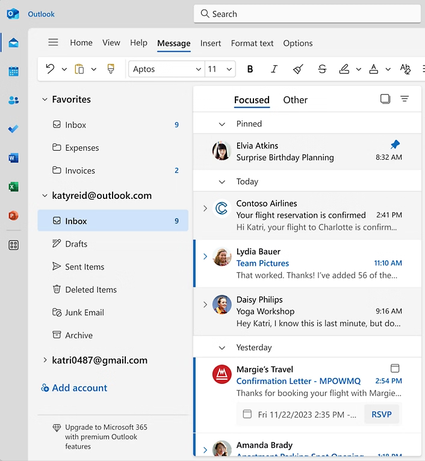Open the Paste options dropdown arrow
The width and height of the screenshot is (425, 461).
click(x=93, y=69)
